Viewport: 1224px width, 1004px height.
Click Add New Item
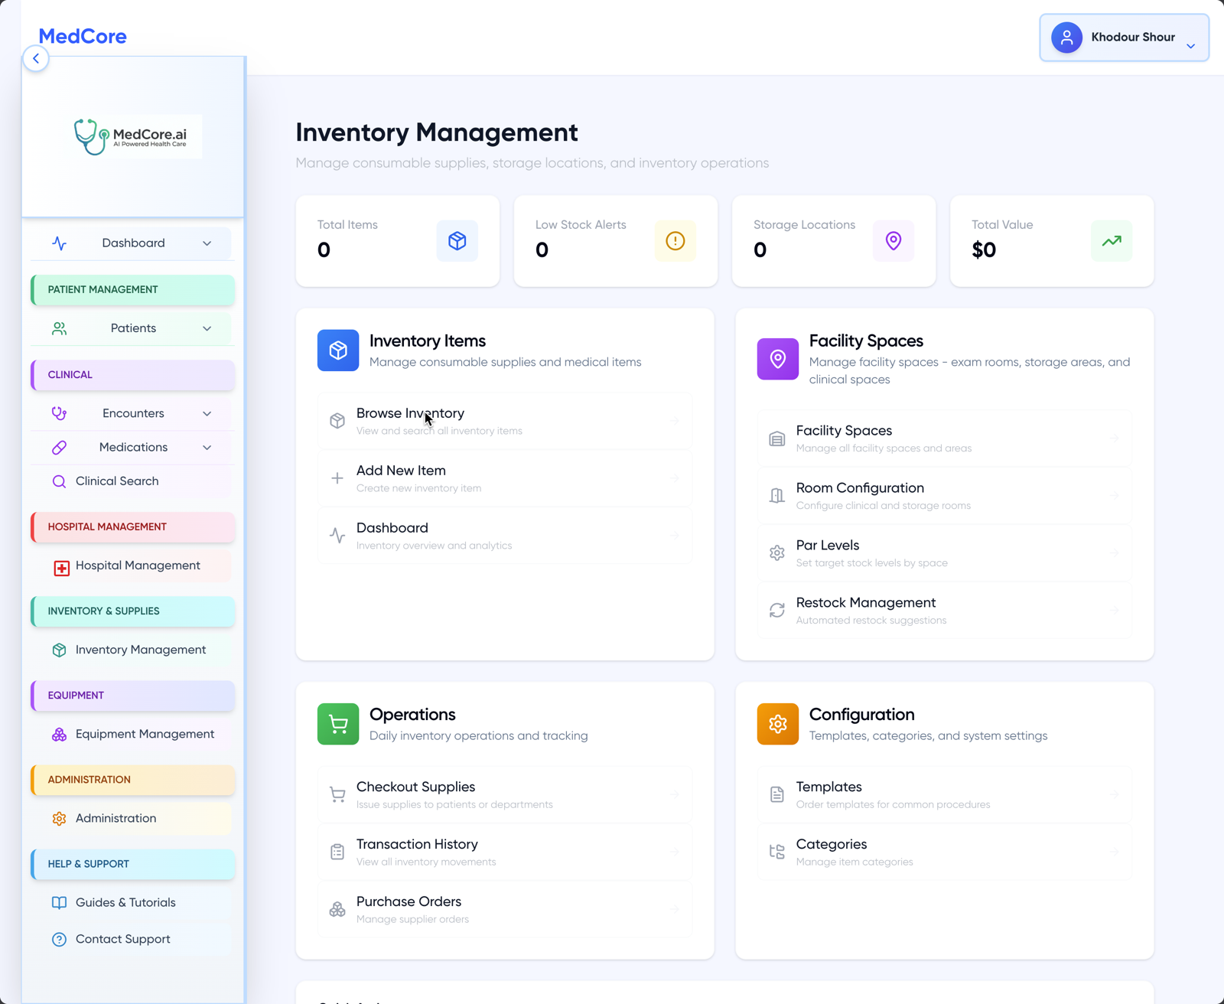click(x=504, y=478)
